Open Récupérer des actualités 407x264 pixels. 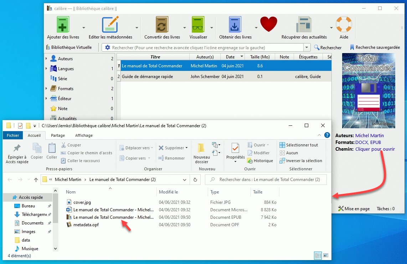(x=304, y=25)
